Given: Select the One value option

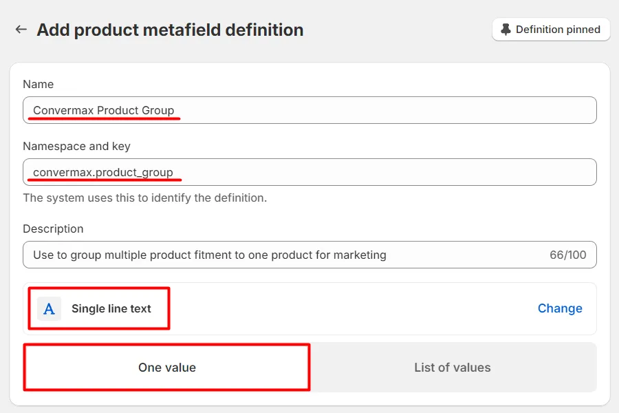Looking at the screenshot, I should click(167, 368).
